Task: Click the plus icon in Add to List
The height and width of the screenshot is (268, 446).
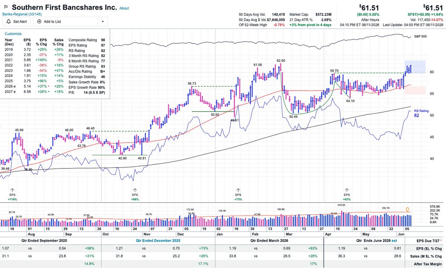Action: pyautogui.click(x=39, y=22)
